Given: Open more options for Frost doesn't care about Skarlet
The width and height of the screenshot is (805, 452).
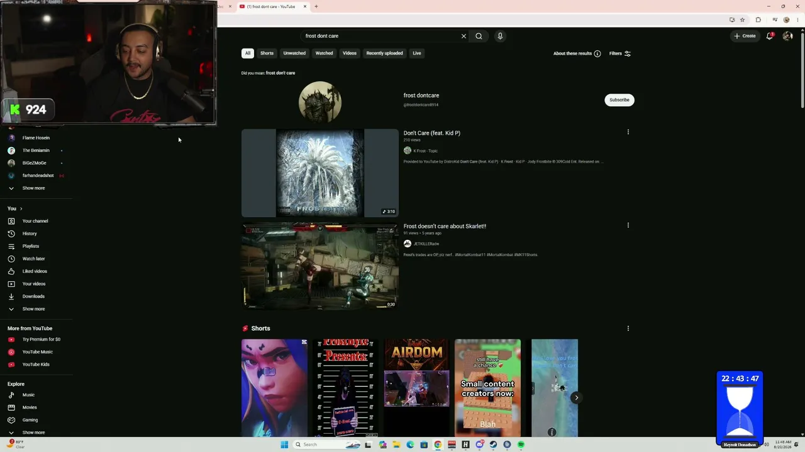Looking at the screenshot, I should pyautogui.click(x=628, y=225).
